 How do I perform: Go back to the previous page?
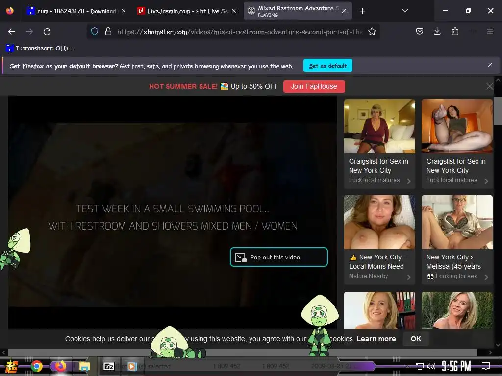tap(12, 32)
